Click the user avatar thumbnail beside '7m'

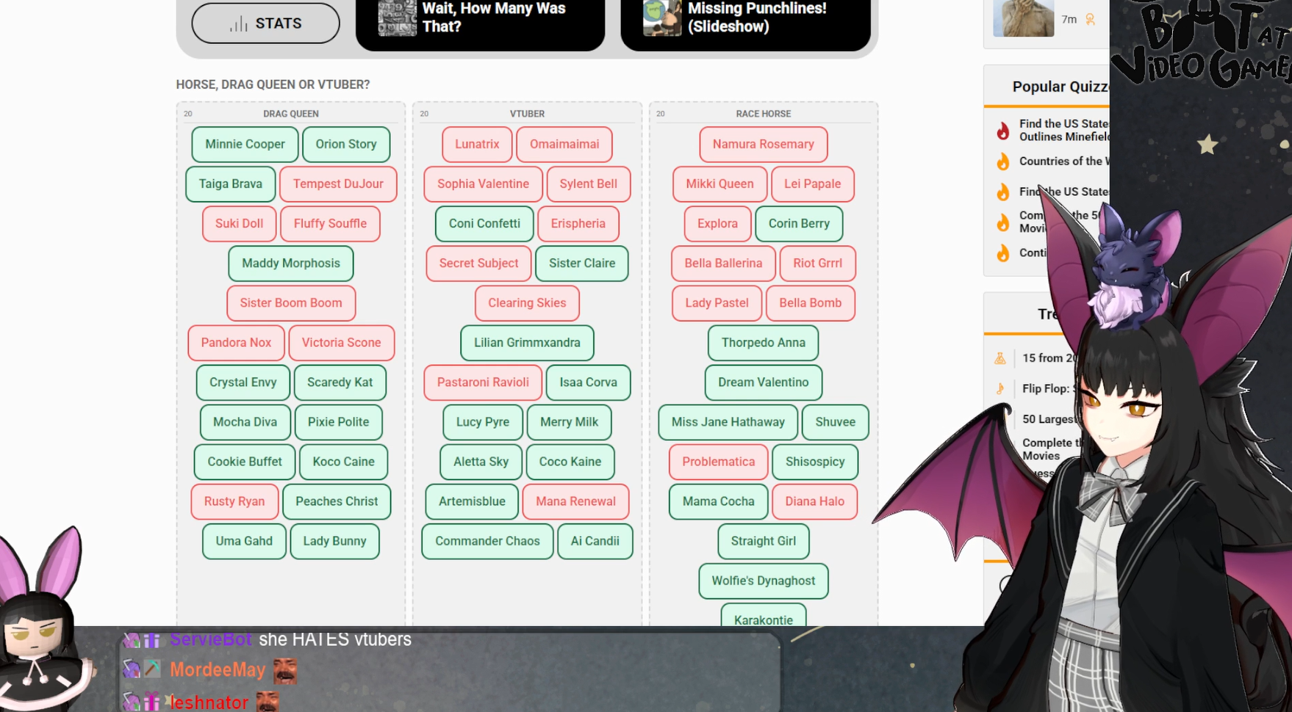1023,18
